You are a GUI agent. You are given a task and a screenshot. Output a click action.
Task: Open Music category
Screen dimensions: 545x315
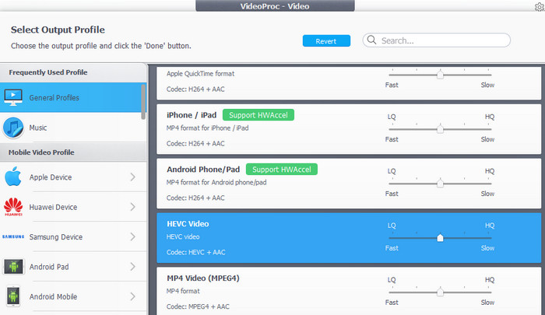(x=73, y=128)
